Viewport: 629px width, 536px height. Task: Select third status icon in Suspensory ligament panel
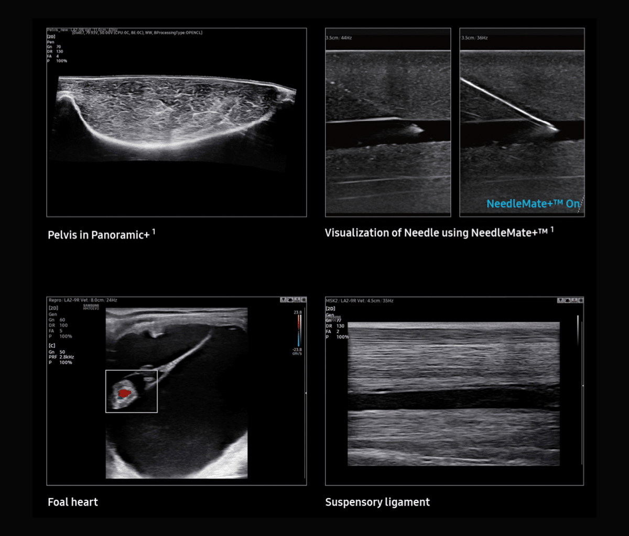pyautogui.click(x=573, y=301)
